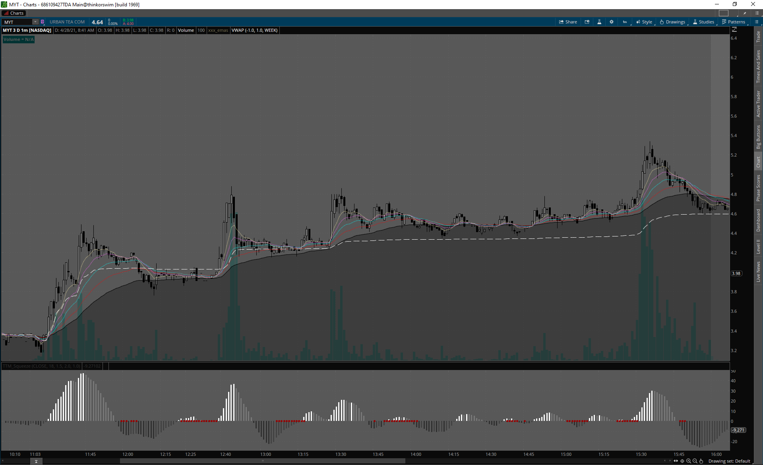
Task: Click the Drawing set: Default link
Action: click(x=729, y=461)
